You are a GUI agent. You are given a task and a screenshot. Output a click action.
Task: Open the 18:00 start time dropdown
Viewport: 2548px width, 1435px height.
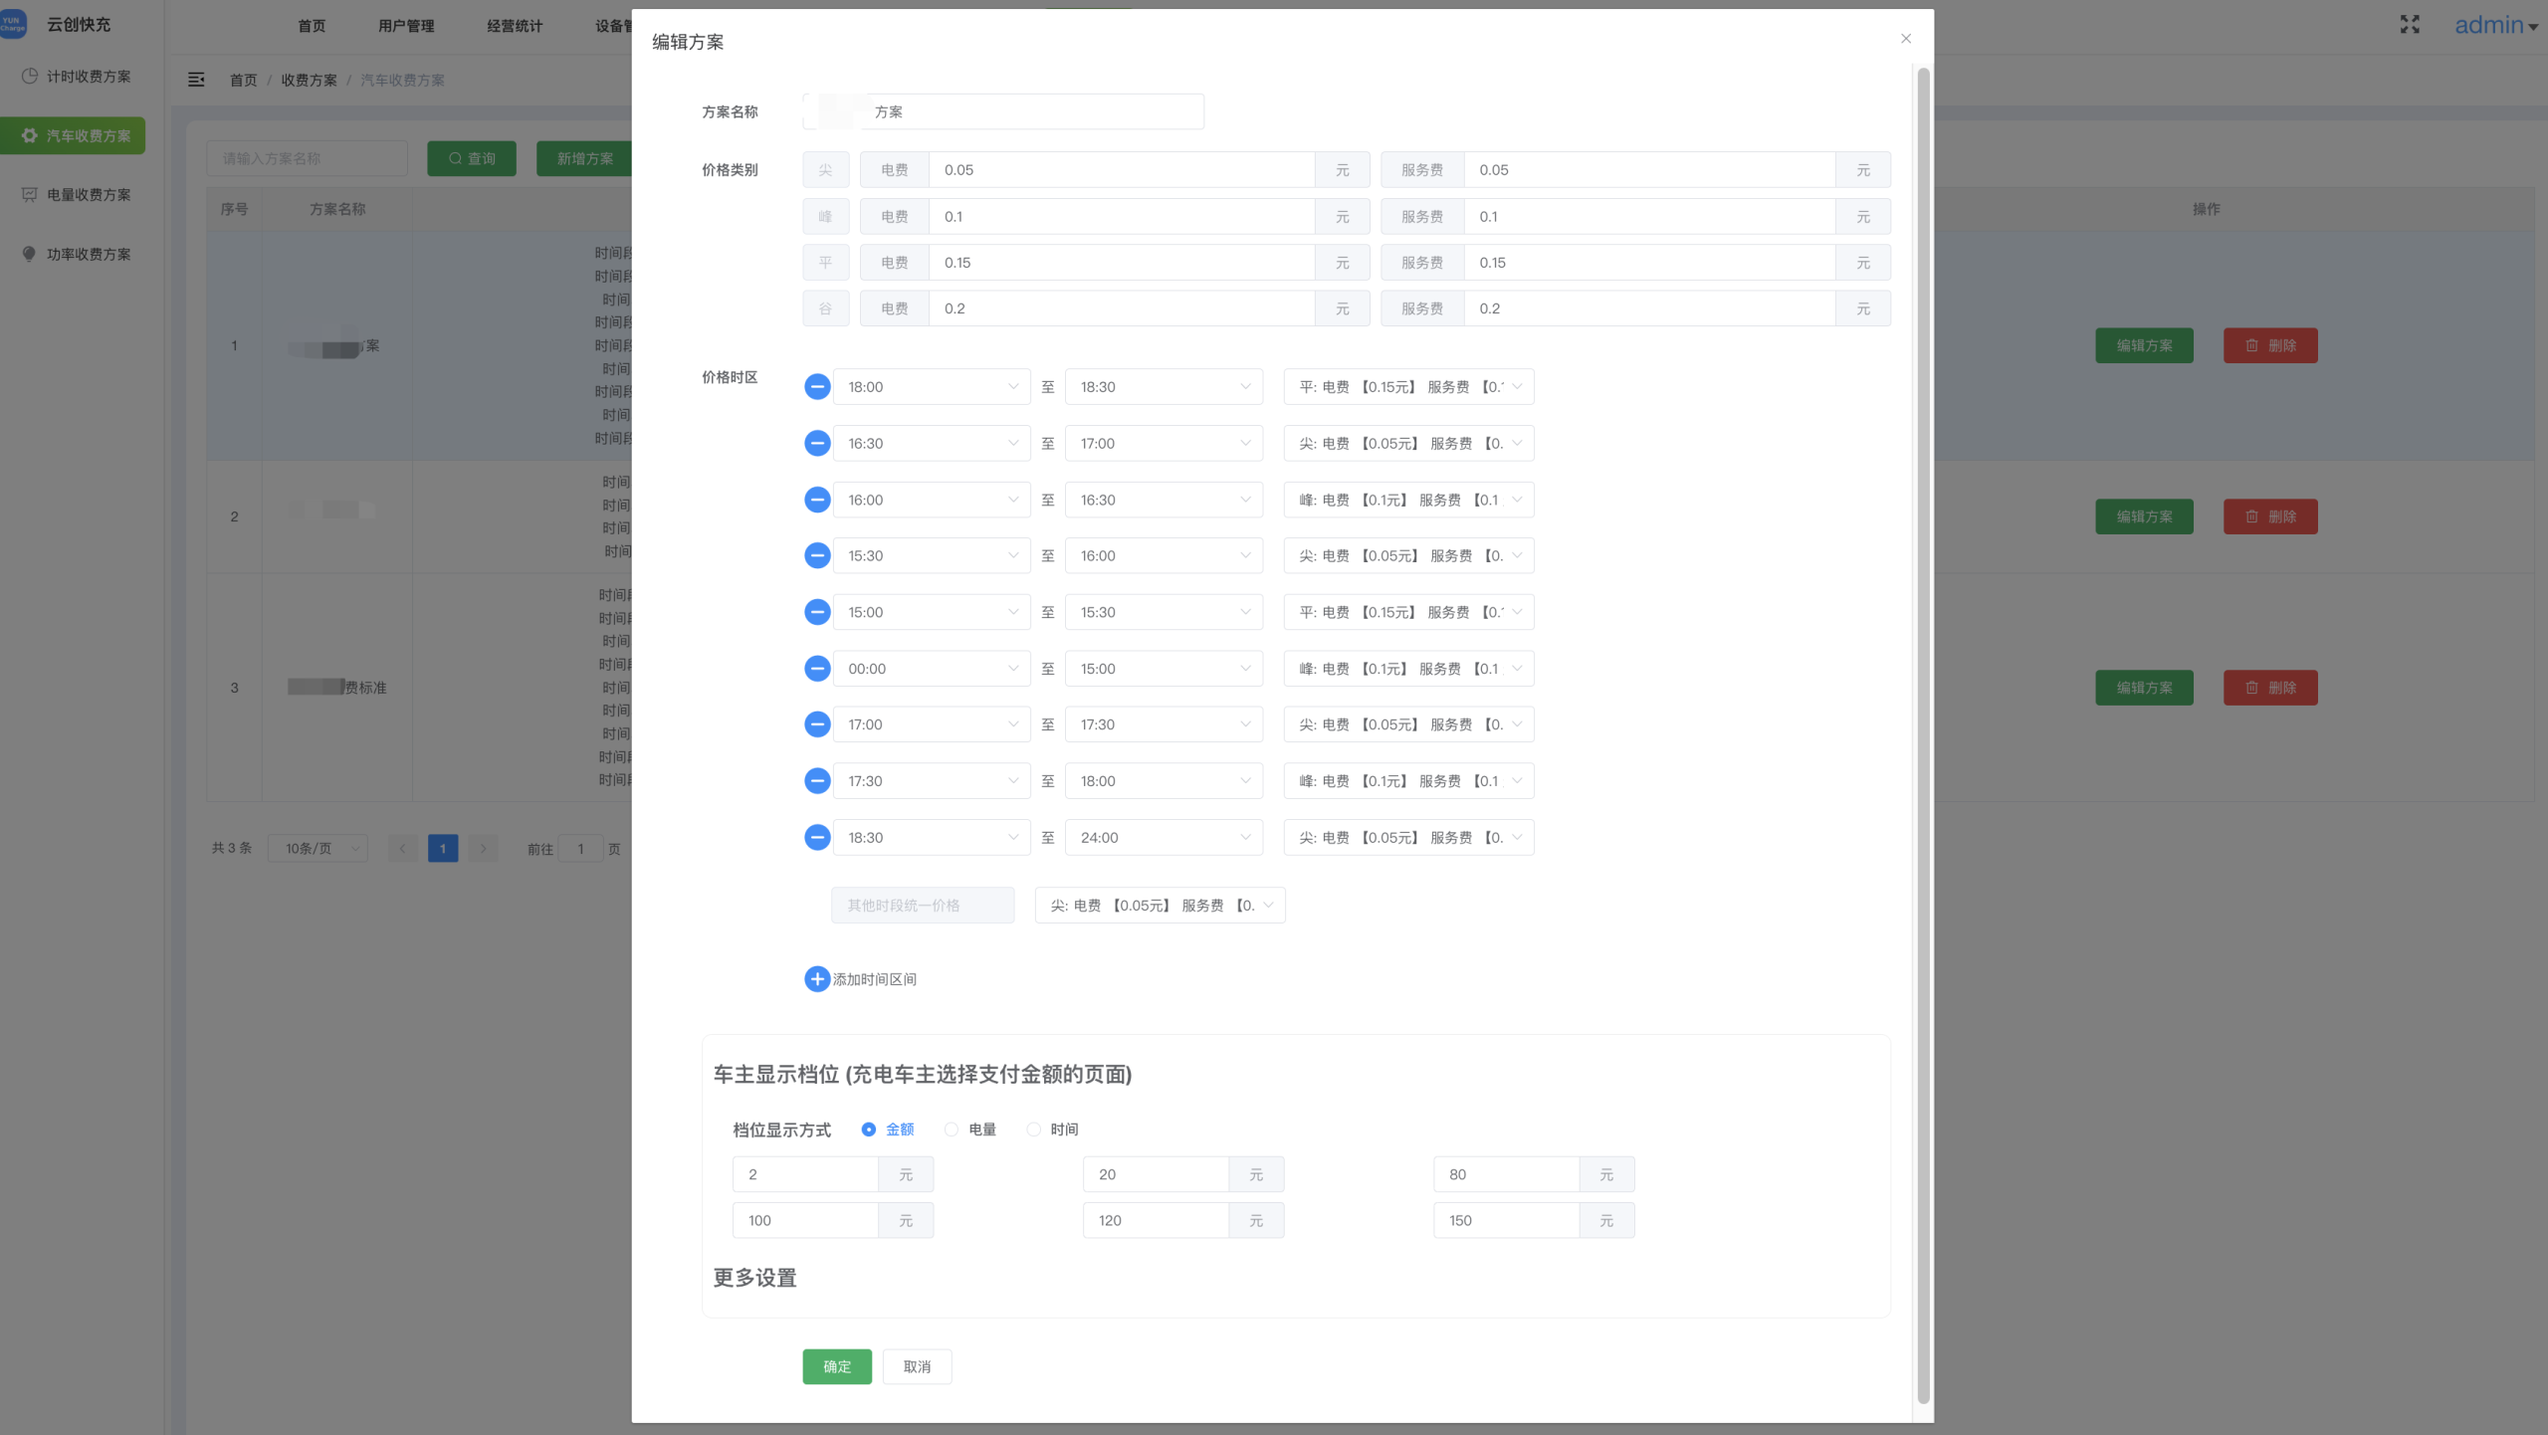[931, 387]
